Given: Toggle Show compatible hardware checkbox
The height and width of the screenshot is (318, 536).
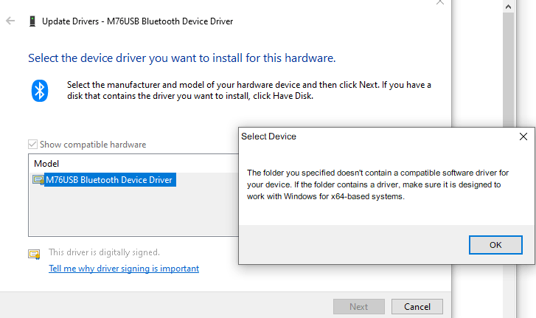Looking at the screenshot, I should [33, 145].
